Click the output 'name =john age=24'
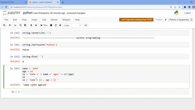 [x=35, y=85]
